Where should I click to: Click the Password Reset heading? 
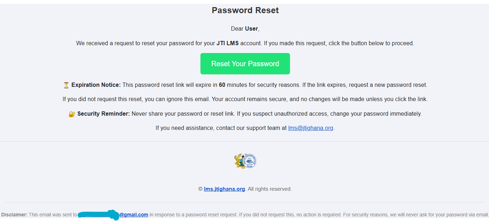(x=245, y=10)
